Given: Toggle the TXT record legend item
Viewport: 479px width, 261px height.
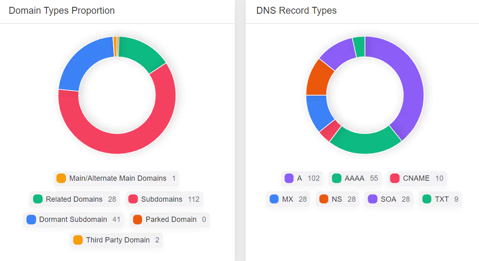Looking at the screenshot, I should (440, 199).
